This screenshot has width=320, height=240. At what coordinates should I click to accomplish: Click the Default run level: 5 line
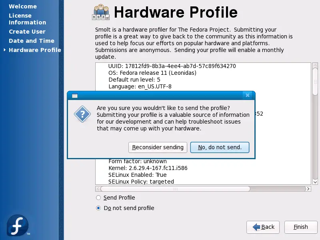[x=134, y=80]
